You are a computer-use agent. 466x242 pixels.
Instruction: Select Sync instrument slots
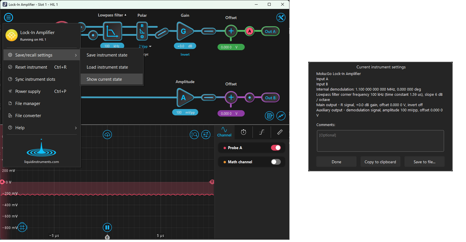42,79
